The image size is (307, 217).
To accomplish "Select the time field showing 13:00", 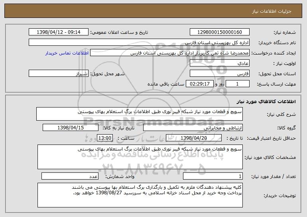I will [105, 138].
